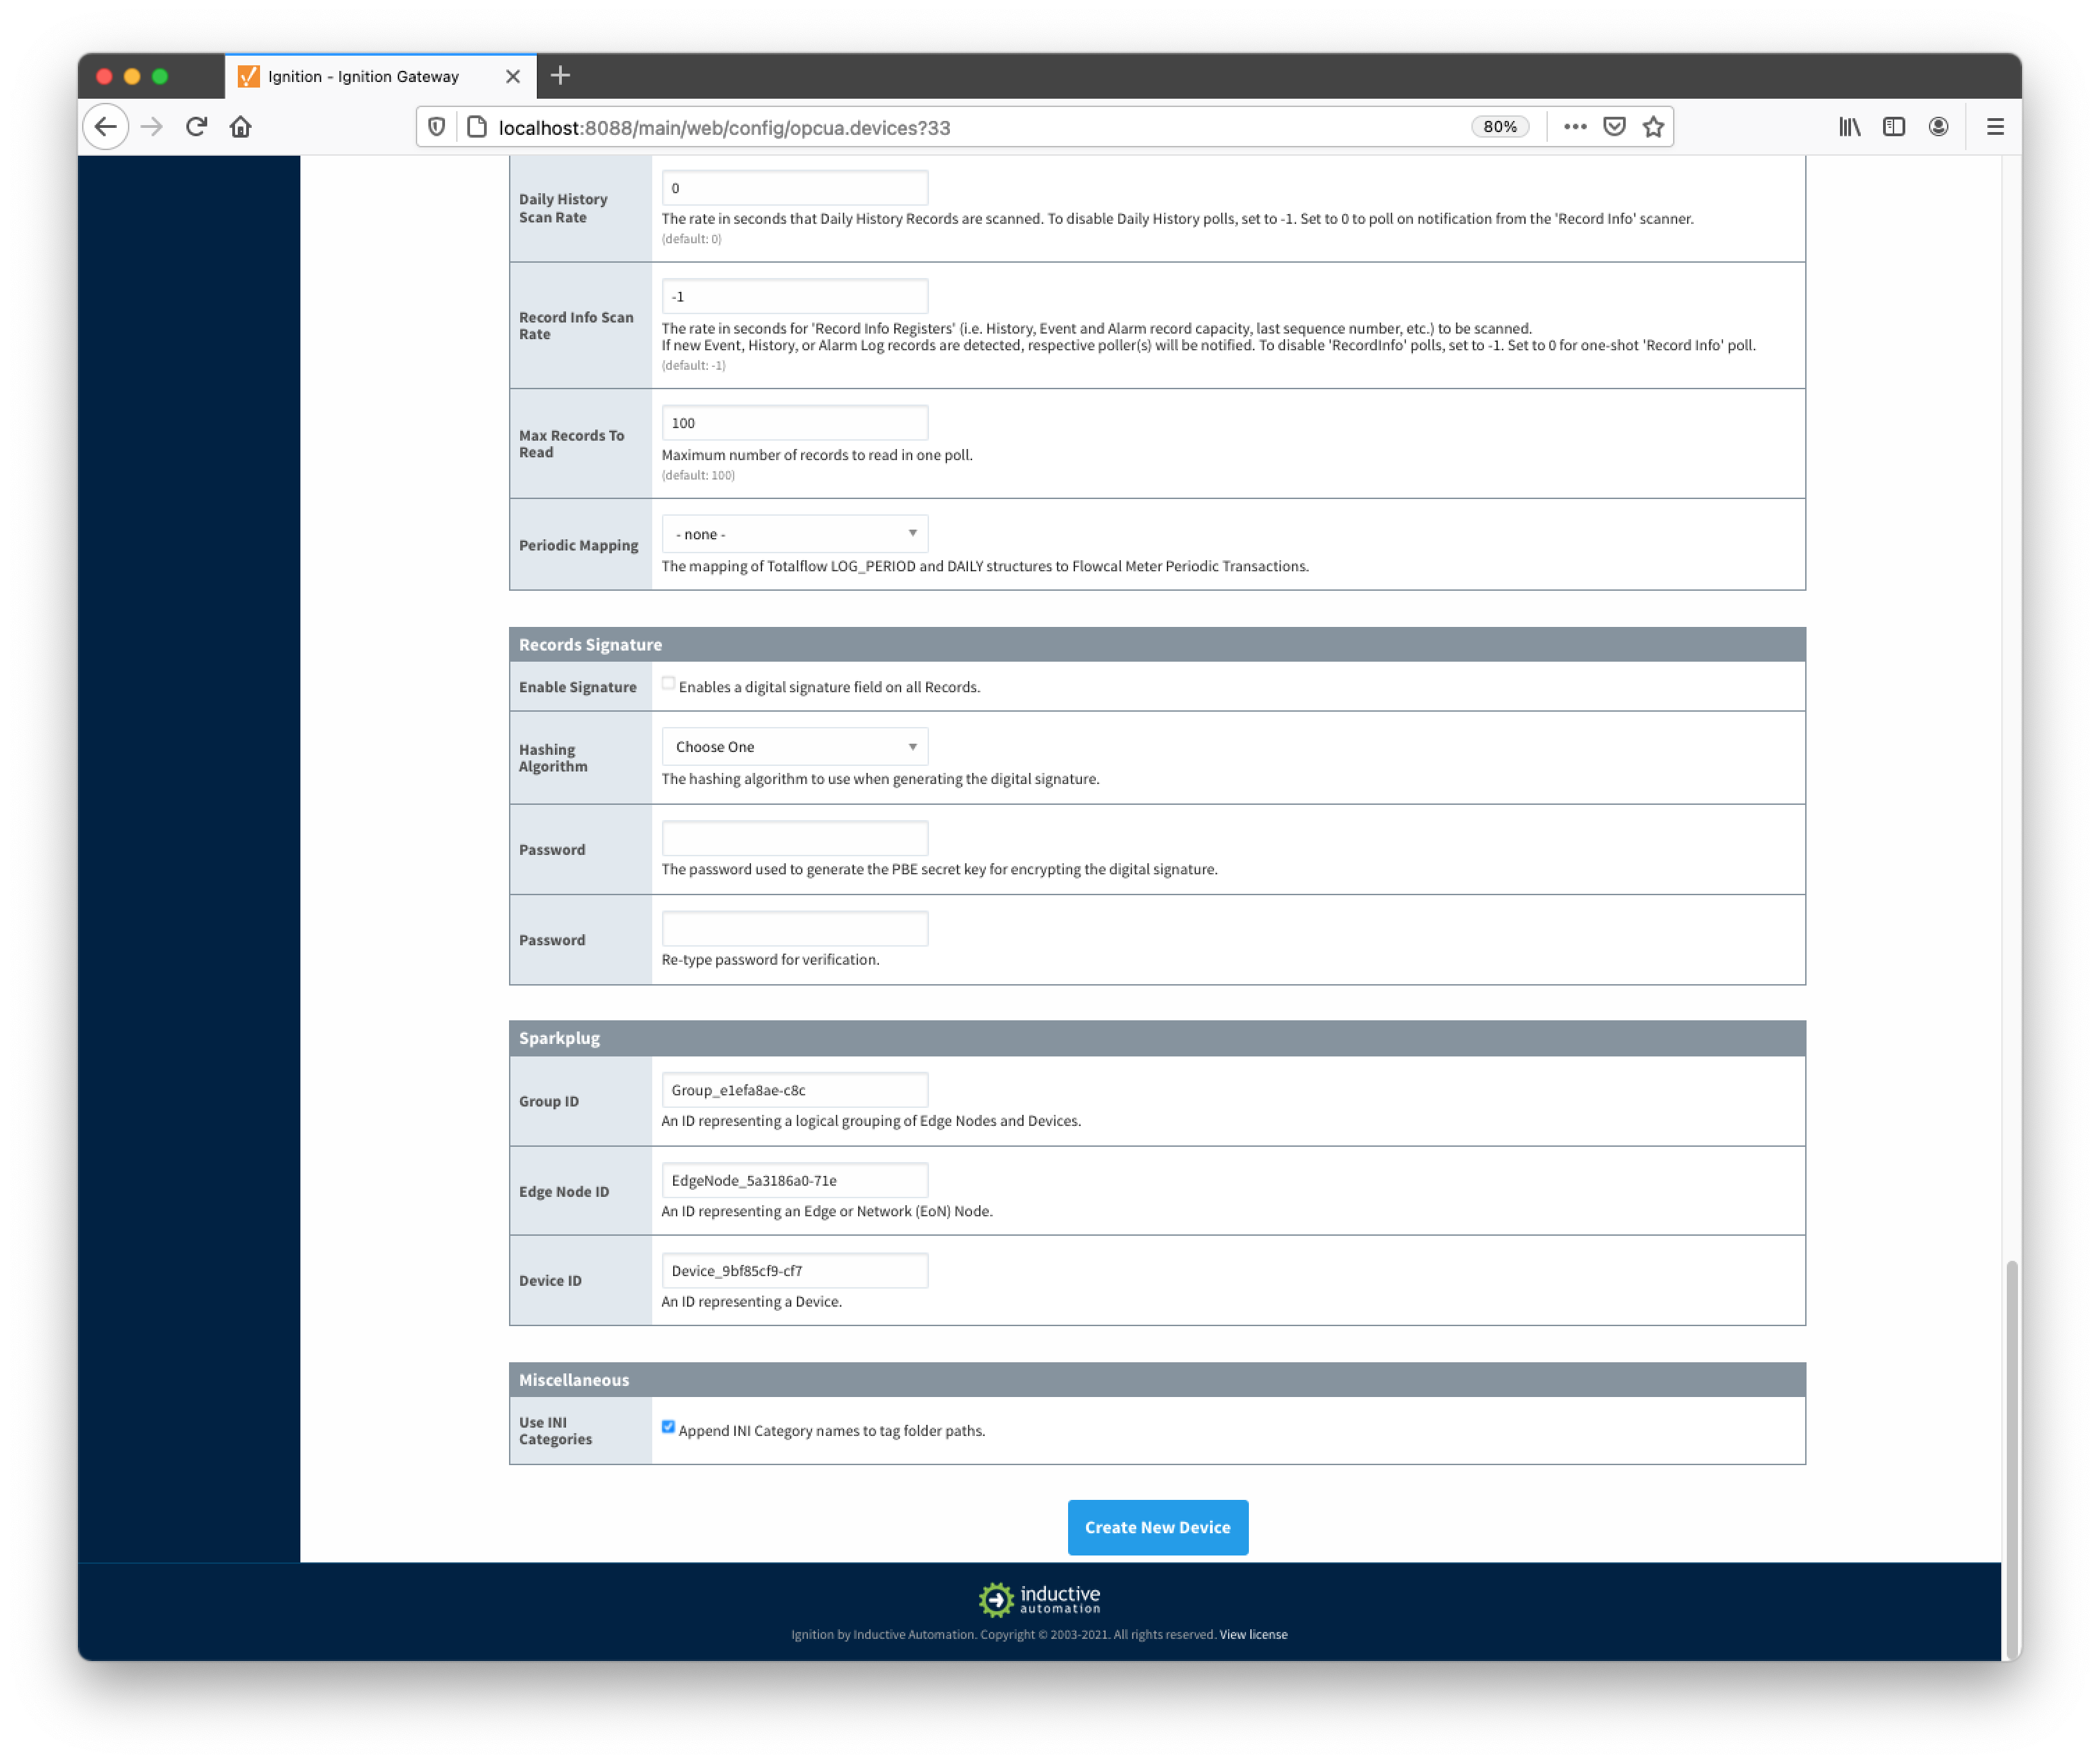Click the Inductive Automation logo
Viewport: 2100px width, 1764px height.
pyautogui.click(x=1040, y=1599)
